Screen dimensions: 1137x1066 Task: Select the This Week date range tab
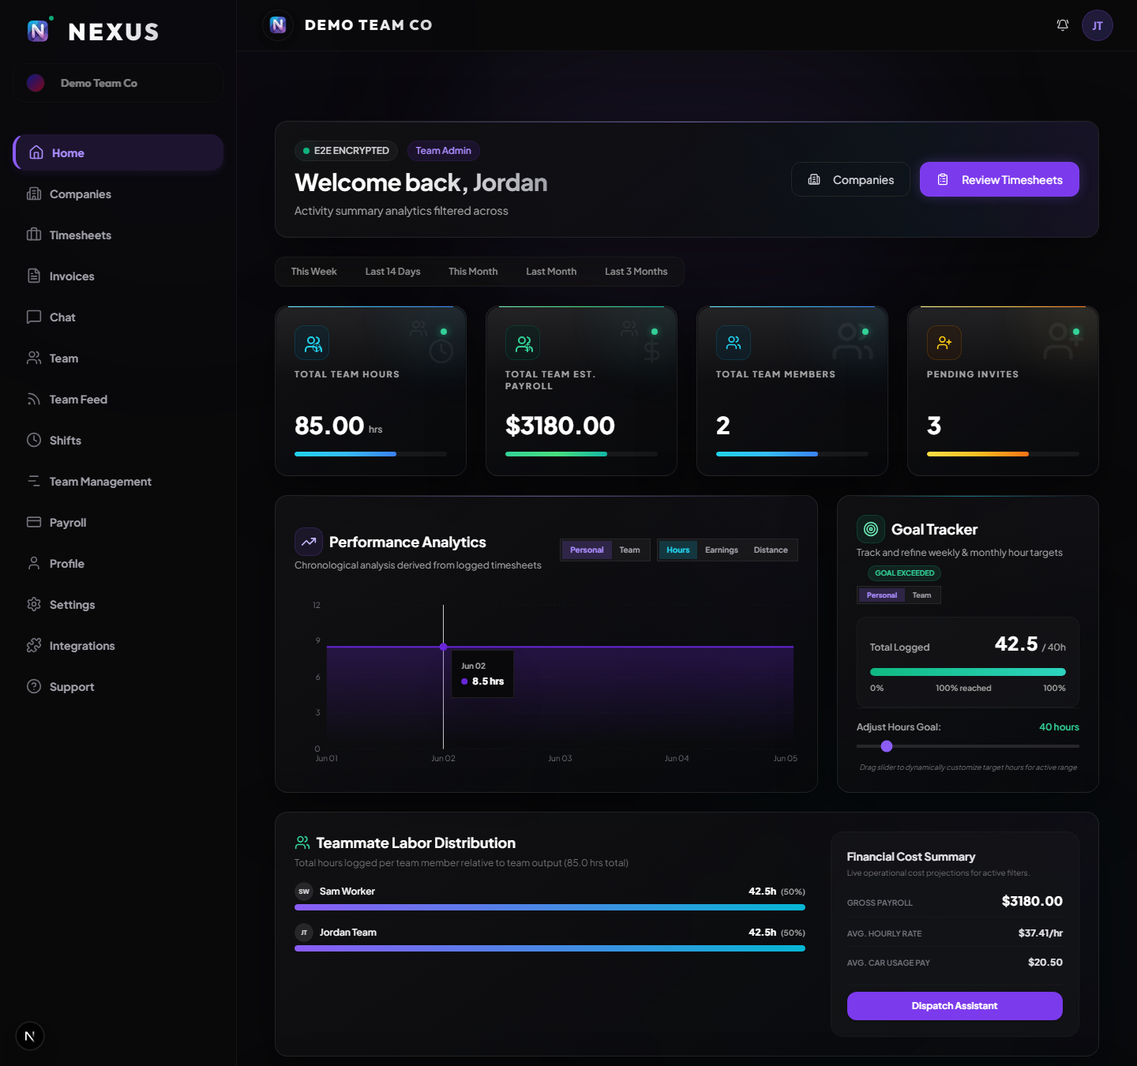pos(313,272)
